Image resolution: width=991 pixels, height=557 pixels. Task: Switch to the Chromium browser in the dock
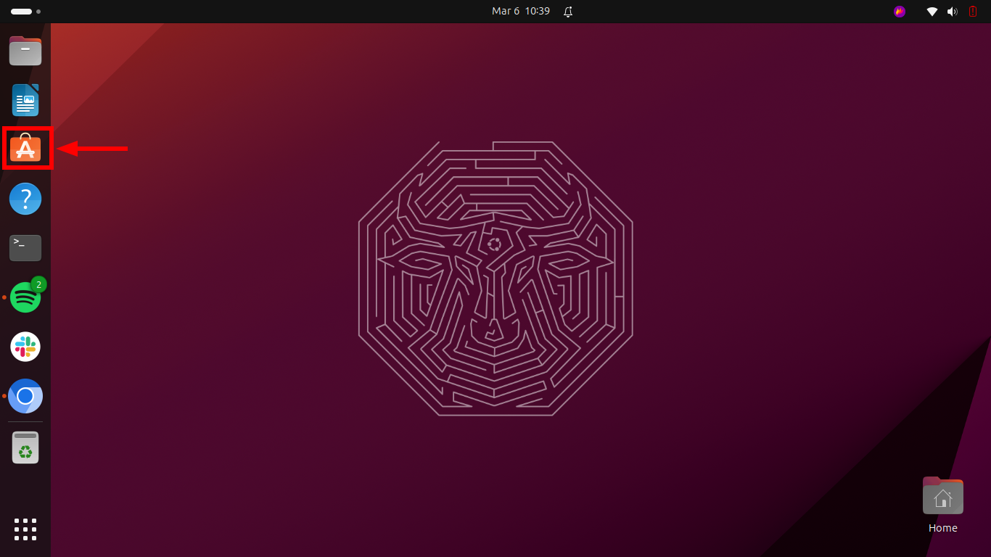(25, 396)
